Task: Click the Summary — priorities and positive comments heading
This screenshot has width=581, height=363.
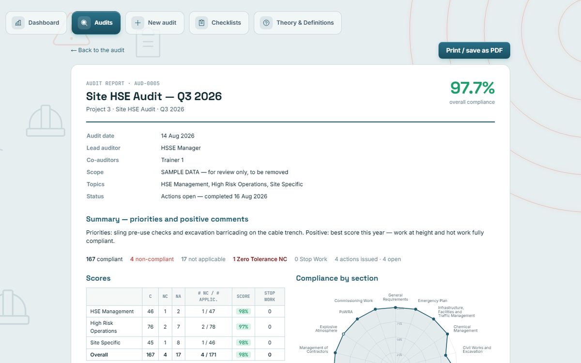Action: (167, 219)
